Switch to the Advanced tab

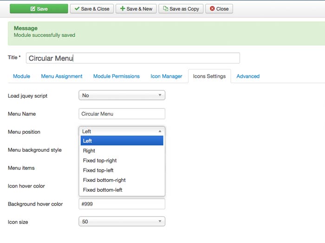[248, 76]
